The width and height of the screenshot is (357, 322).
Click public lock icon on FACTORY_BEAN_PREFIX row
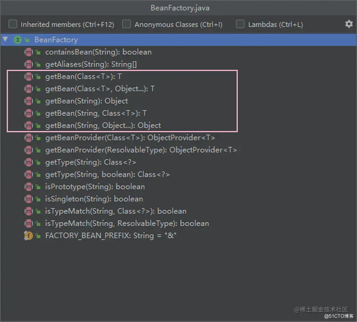click(x=38, y=236)
